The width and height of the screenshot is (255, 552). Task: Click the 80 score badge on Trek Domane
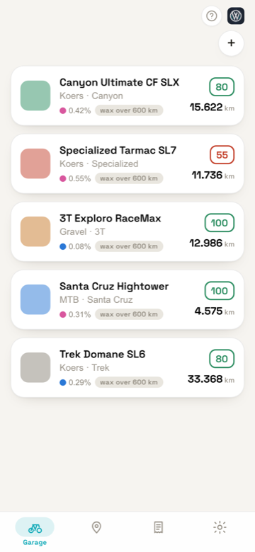click(222, 359)
